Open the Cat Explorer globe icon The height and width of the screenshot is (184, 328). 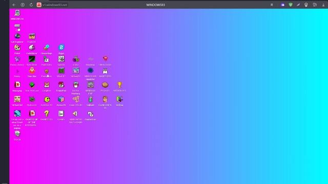[x=17, y=36]
